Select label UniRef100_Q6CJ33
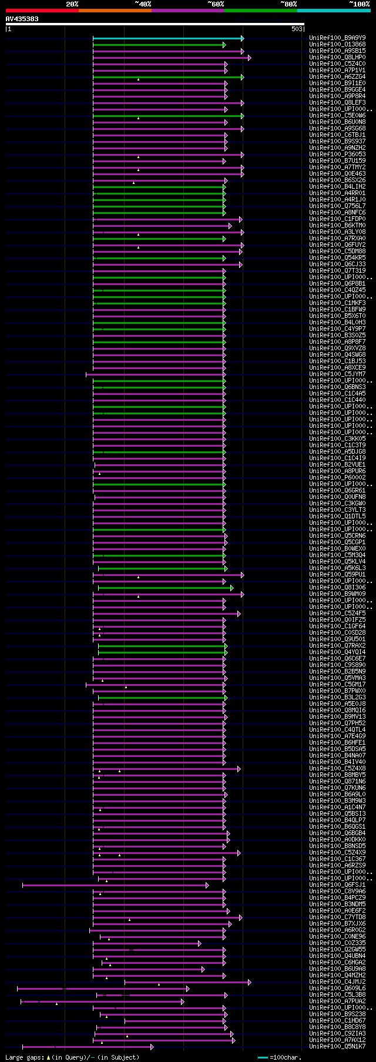This screenshot has height=1062, width=376. tap(337, 264)
